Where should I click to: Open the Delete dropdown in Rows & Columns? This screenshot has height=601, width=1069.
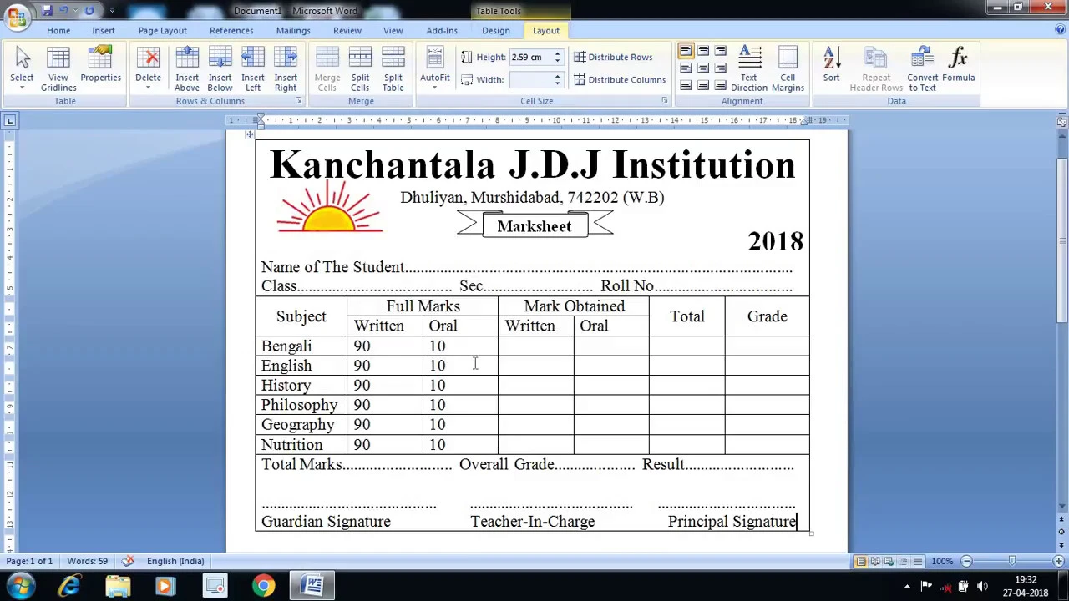click(148, 68)
